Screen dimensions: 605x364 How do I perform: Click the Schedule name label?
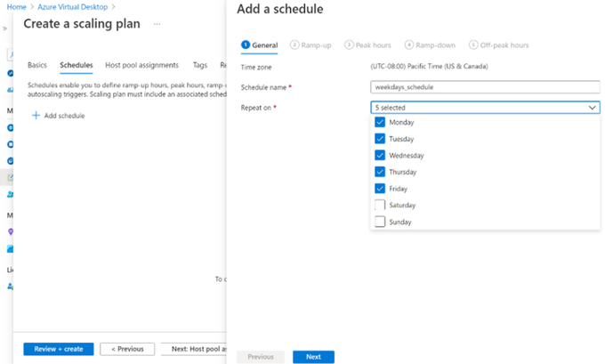263,87
